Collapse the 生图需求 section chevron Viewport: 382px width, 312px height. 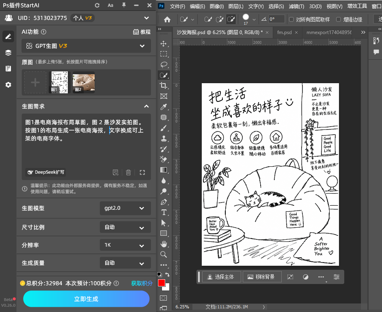point(147,106)
